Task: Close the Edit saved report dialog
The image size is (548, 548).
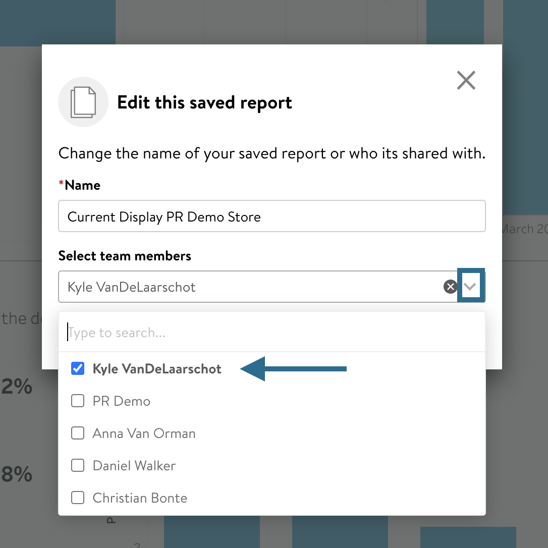Action: tap(466, 80)
